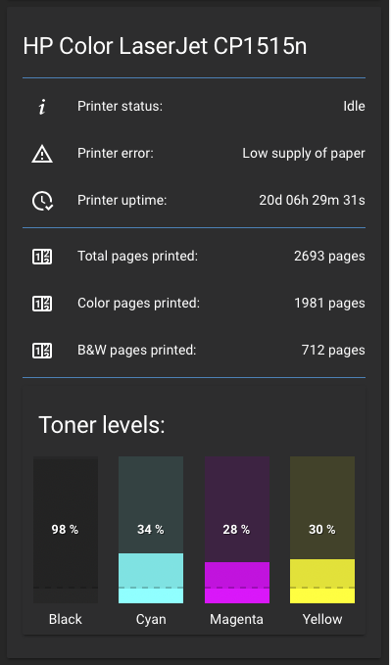Image resolution: width=391 pixels, height=665 pixels.
Task: Click the uptime value '20d 06h 29m 31s'
Action: [x=312, y=200]
